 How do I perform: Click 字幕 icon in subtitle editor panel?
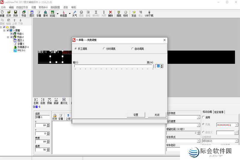[x=61, y=117]
